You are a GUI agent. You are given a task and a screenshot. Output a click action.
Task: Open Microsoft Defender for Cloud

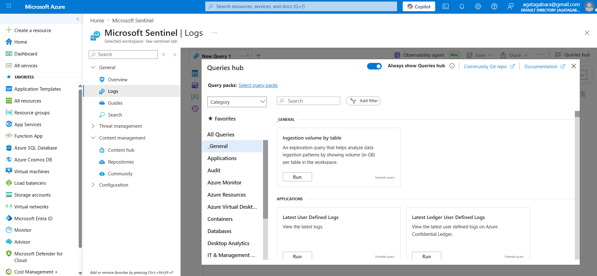38,257
